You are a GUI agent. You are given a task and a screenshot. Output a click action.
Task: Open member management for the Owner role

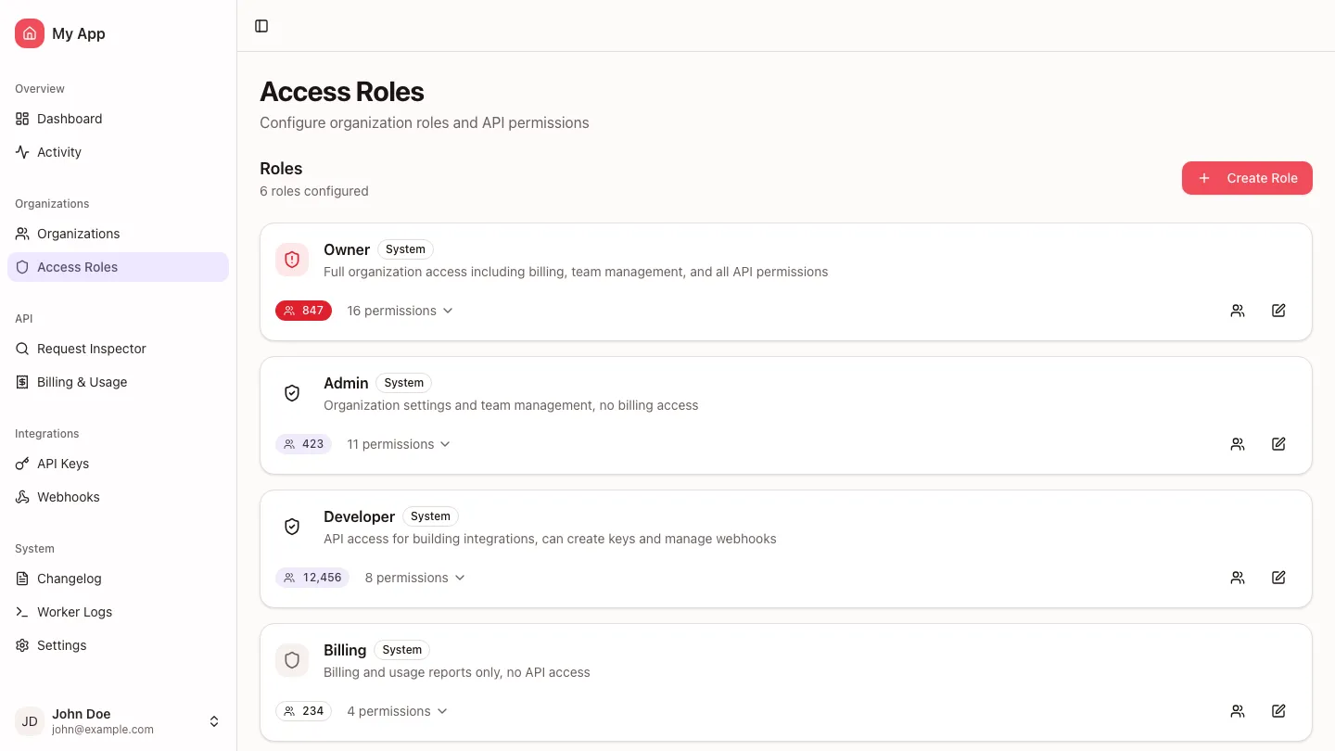click(x=1238, y=311)
